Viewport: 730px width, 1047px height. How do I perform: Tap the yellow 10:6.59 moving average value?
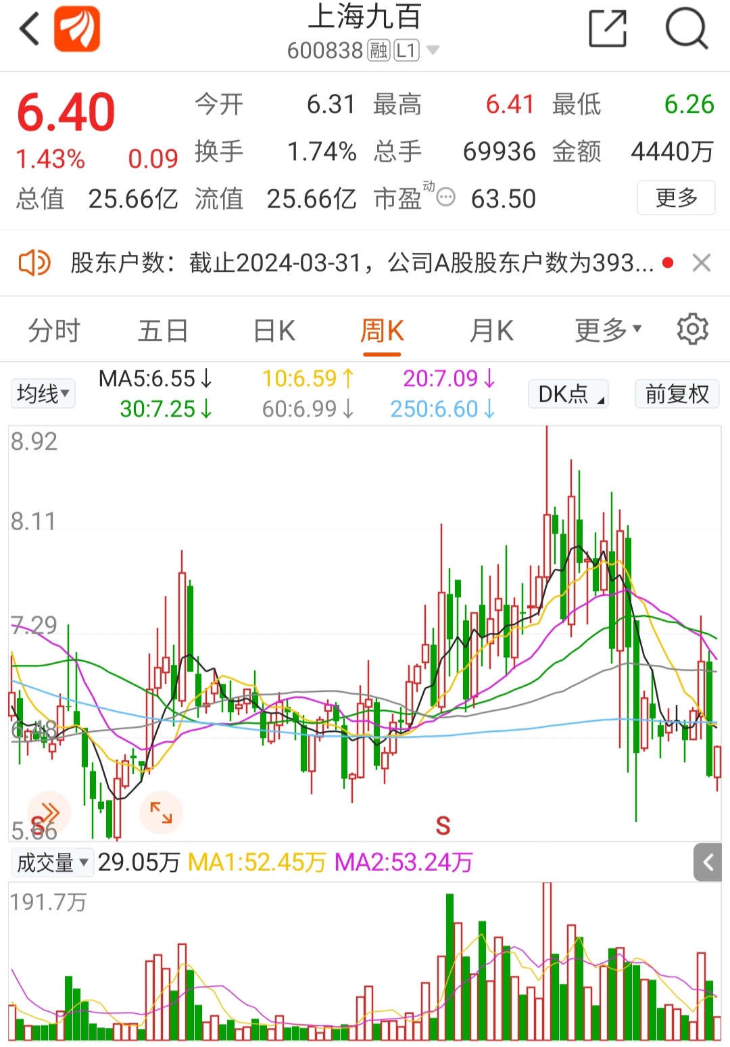(x=308, y=378)
